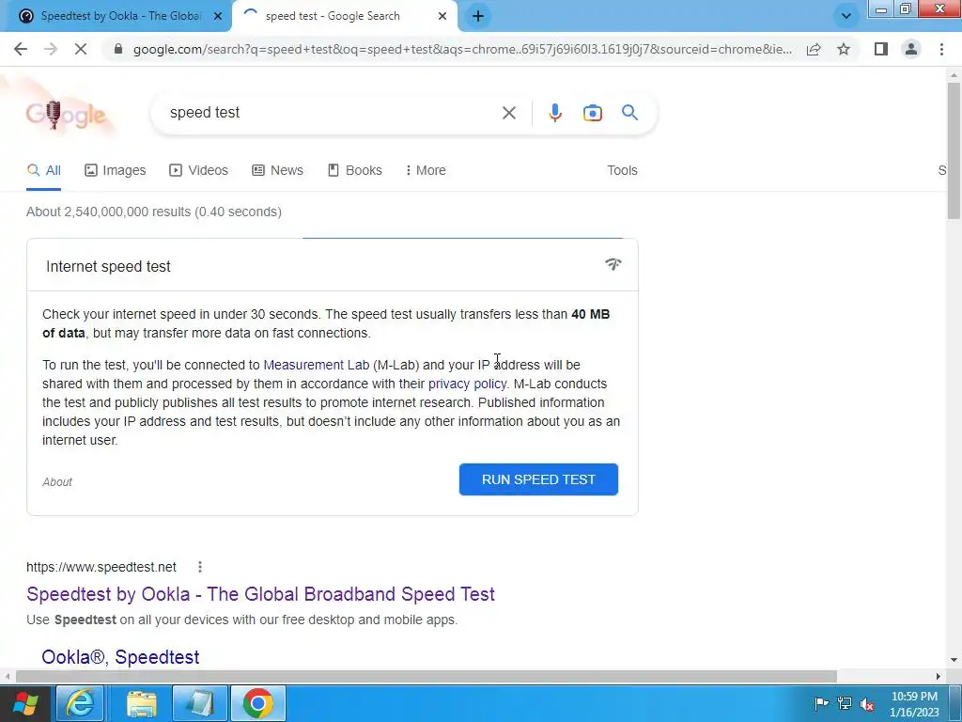Open Windows Explorer folder from taskbar

coord(142,703)
